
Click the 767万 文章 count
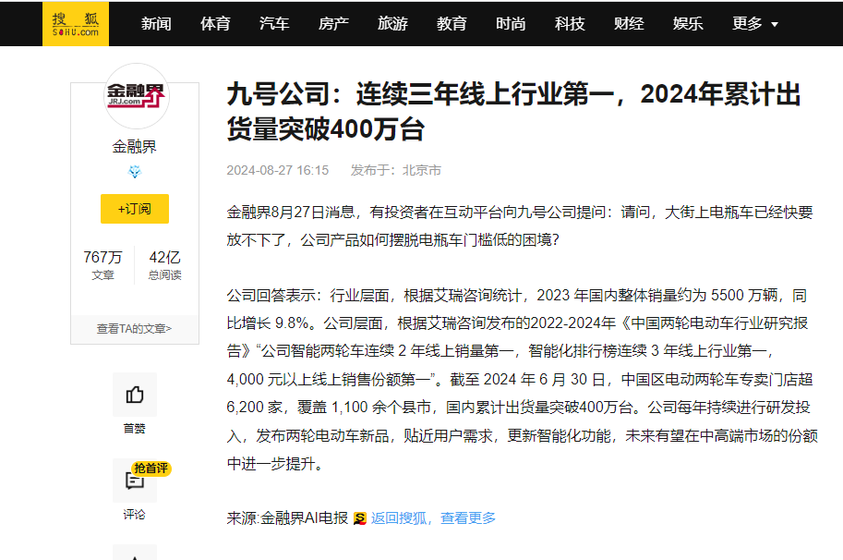[102, 264]
